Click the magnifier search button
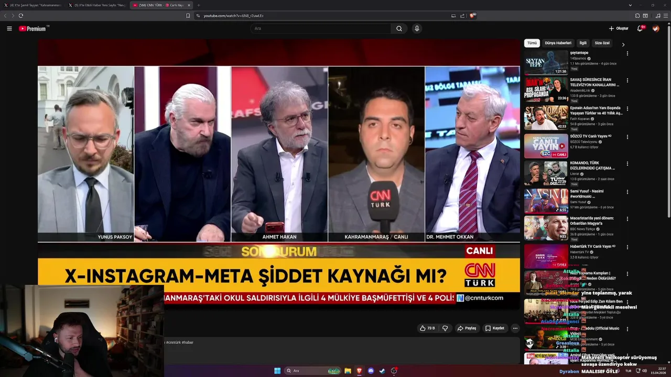Screen dimensions: 671x377 tap(399, 28)
